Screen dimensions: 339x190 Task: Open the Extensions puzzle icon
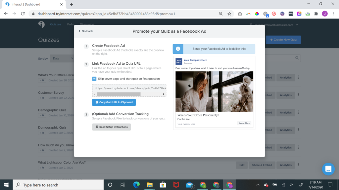click(x=316, y=14)
